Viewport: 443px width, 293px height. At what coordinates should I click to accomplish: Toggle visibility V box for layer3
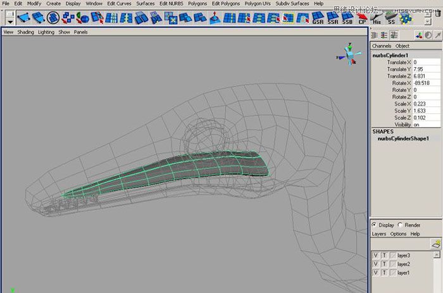(x=375, y=255)
